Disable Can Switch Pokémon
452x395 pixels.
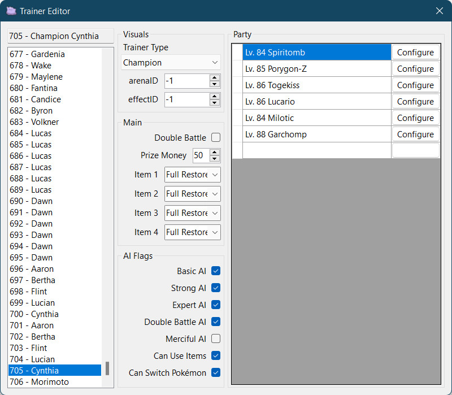[x=215, y=372]
